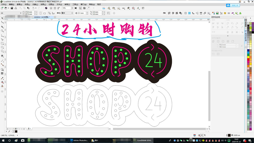Toggle landscape page orientation

click(45, 13)
